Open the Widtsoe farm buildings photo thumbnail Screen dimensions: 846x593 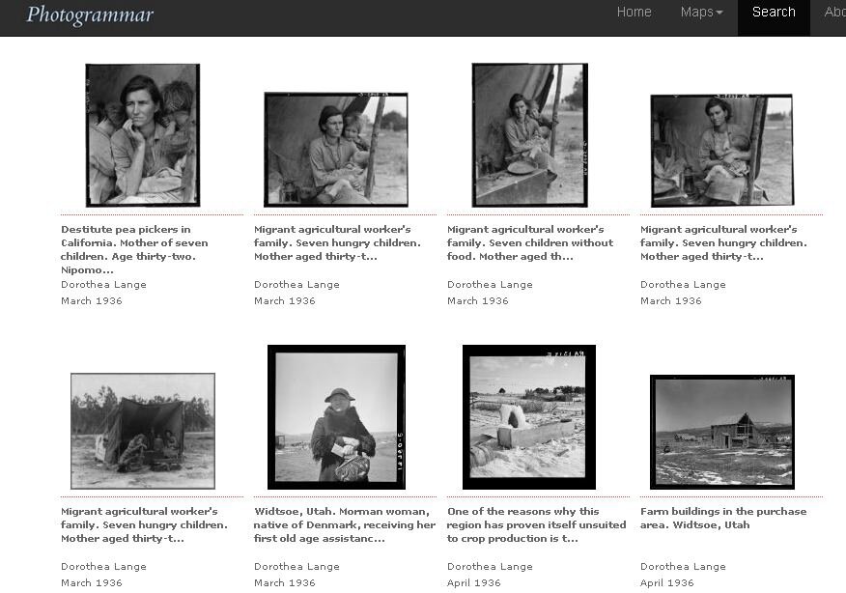tap(722, 432)
